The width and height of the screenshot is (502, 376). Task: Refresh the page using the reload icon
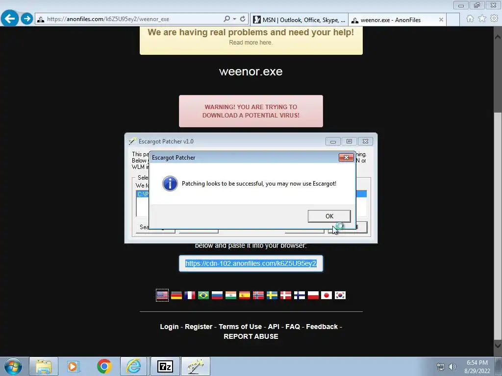243,19
